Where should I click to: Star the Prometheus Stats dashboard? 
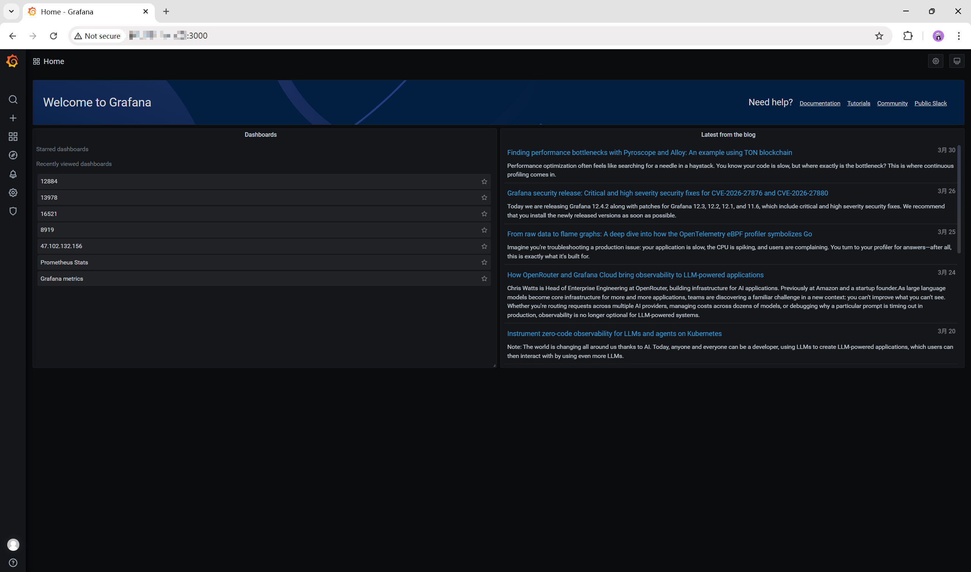click(x=484, y=263)
